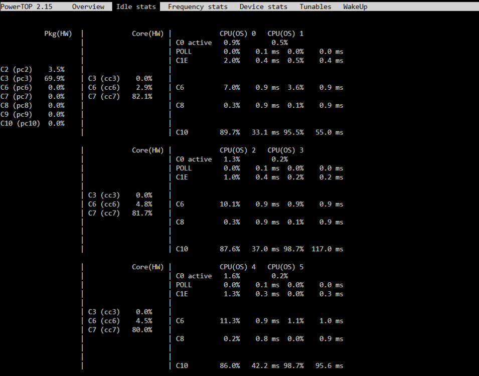Click the 7.0% C6 value for CPU 0
Image resolution: width=479 pixels, height=376 pixels.
point(232,88)
